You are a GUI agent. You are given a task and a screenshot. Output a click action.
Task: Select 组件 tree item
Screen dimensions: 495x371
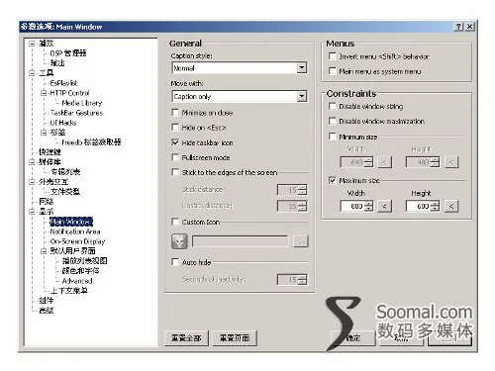(46, 301)
